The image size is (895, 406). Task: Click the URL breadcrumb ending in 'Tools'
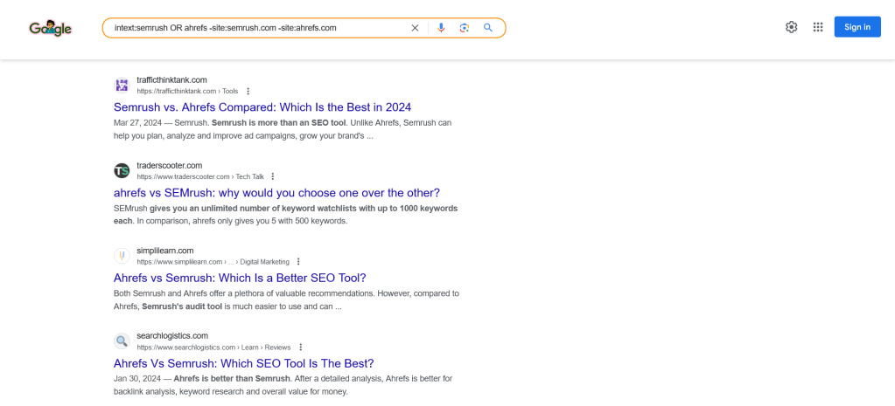tap(187, 91)
